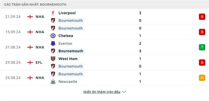The width and height of the screenshot is (209, 101).
Task: Click EFL competition label on 29.08.24
Action: pos(39,62)
